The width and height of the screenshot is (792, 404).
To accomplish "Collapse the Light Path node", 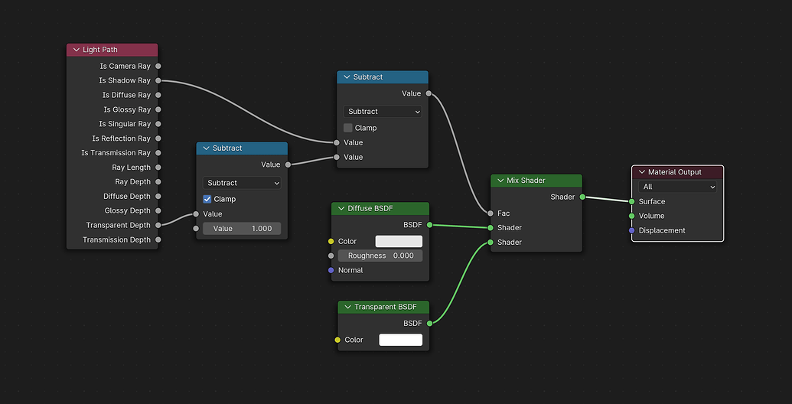I will 77,50.
